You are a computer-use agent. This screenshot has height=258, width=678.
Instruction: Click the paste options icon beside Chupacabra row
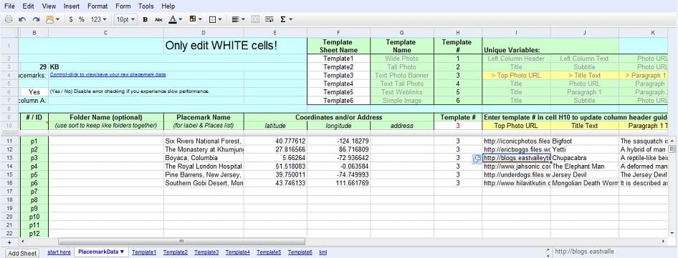tap(477, 159)
